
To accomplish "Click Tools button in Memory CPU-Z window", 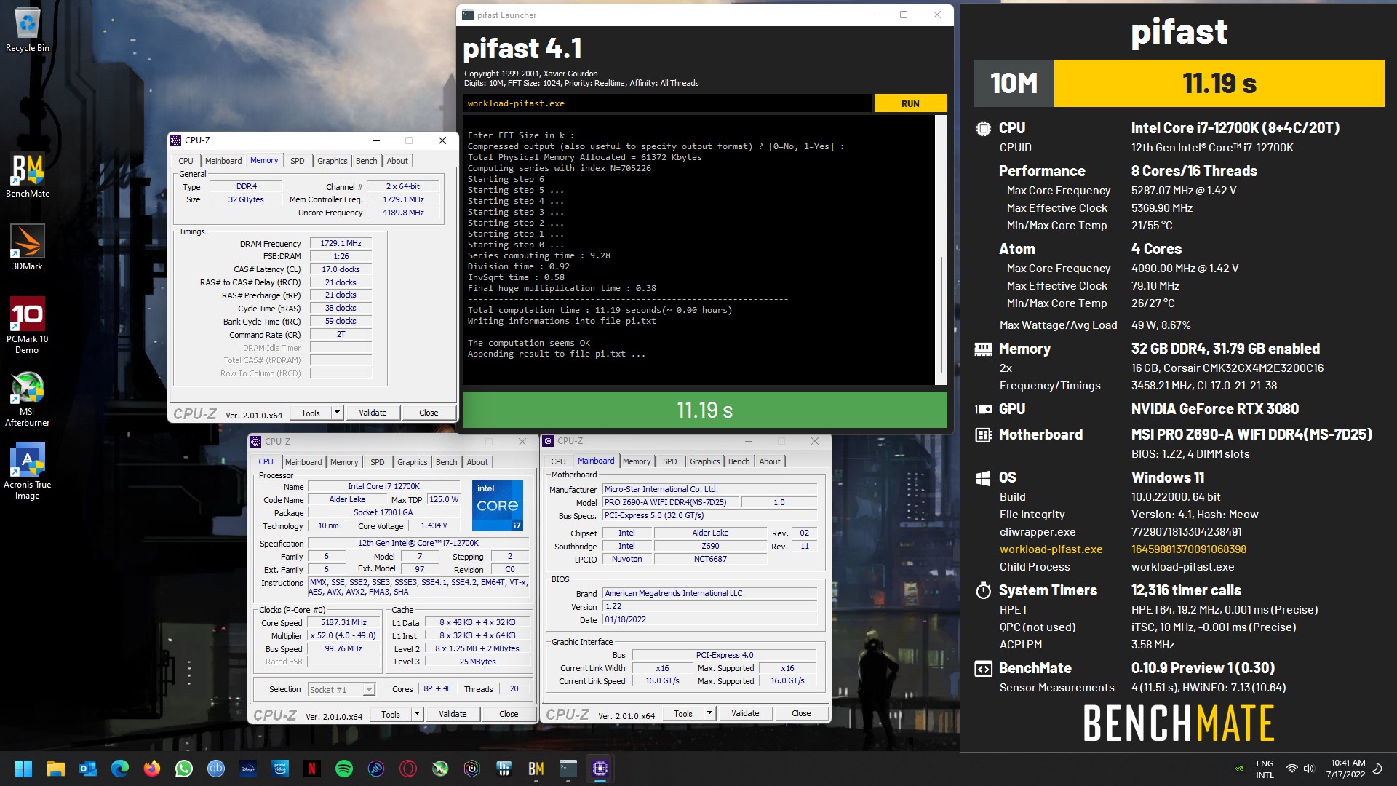I will tap(310, 413).
